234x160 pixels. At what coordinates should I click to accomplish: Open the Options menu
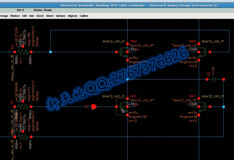click(61, 16)
